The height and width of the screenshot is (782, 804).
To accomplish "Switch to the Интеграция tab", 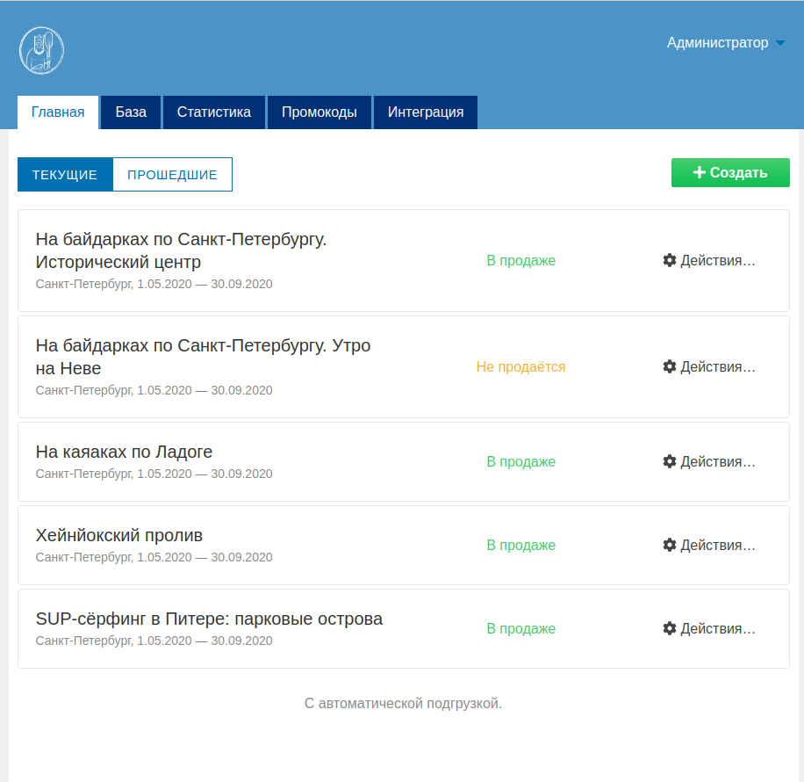I will click(426, 112).
